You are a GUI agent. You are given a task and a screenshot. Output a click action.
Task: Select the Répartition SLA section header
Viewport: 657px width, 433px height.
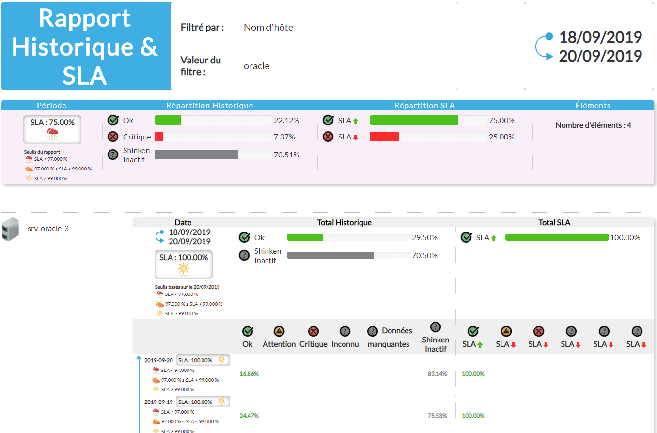(424, 105)
